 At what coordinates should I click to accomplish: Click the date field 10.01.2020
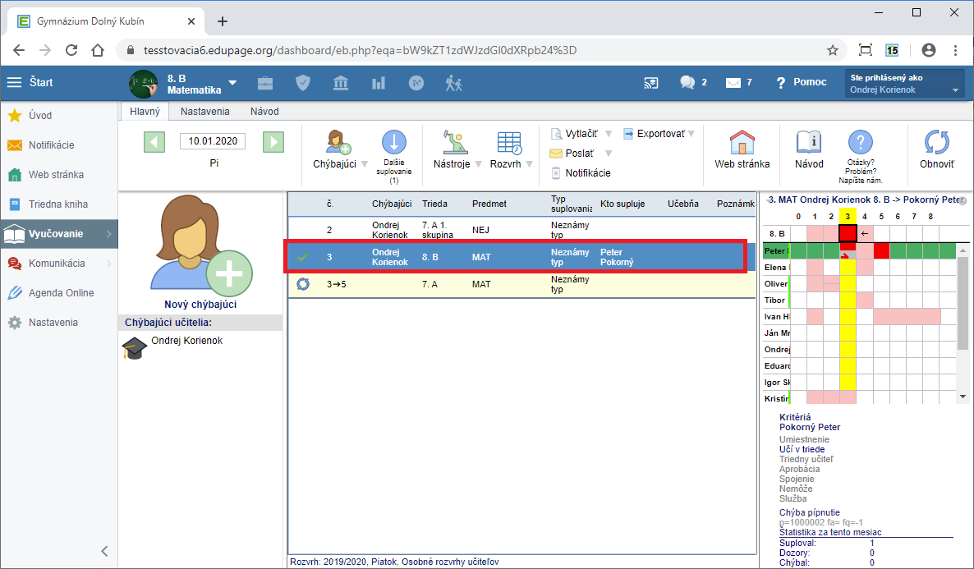tap(213, 141)
